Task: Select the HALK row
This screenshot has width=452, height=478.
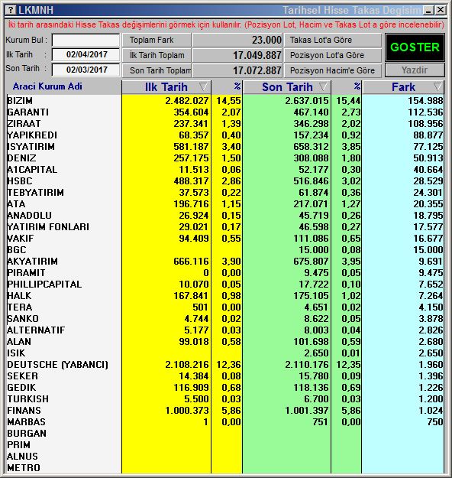Action: click(x=225, y=296)
